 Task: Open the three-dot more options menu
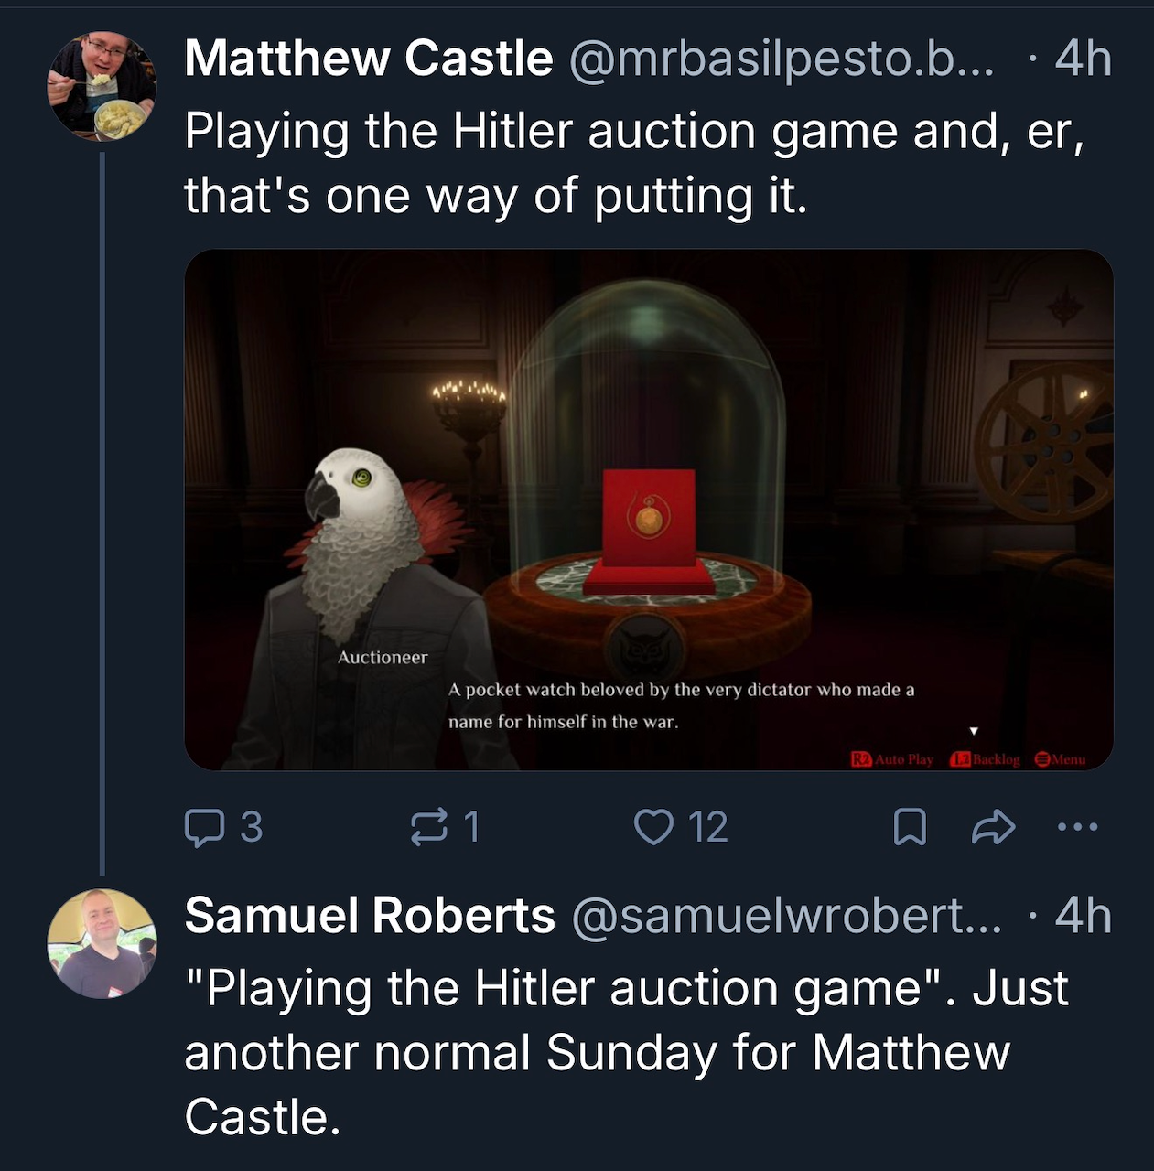tap(1077, 828)
